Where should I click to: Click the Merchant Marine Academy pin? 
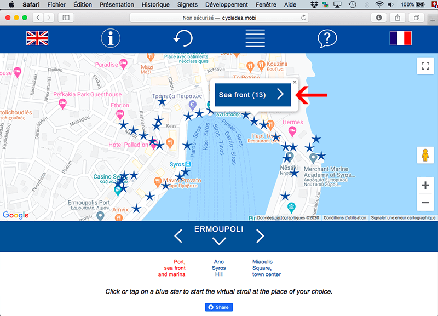[x=313, y=158]
